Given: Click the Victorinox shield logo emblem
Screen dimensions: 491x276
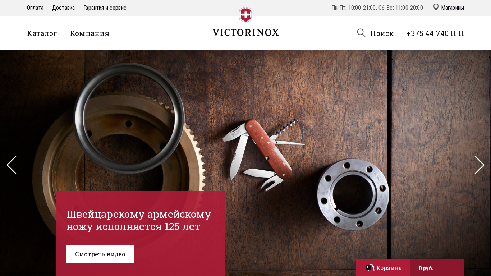Looking at the screenshot, I should [245, 15].
